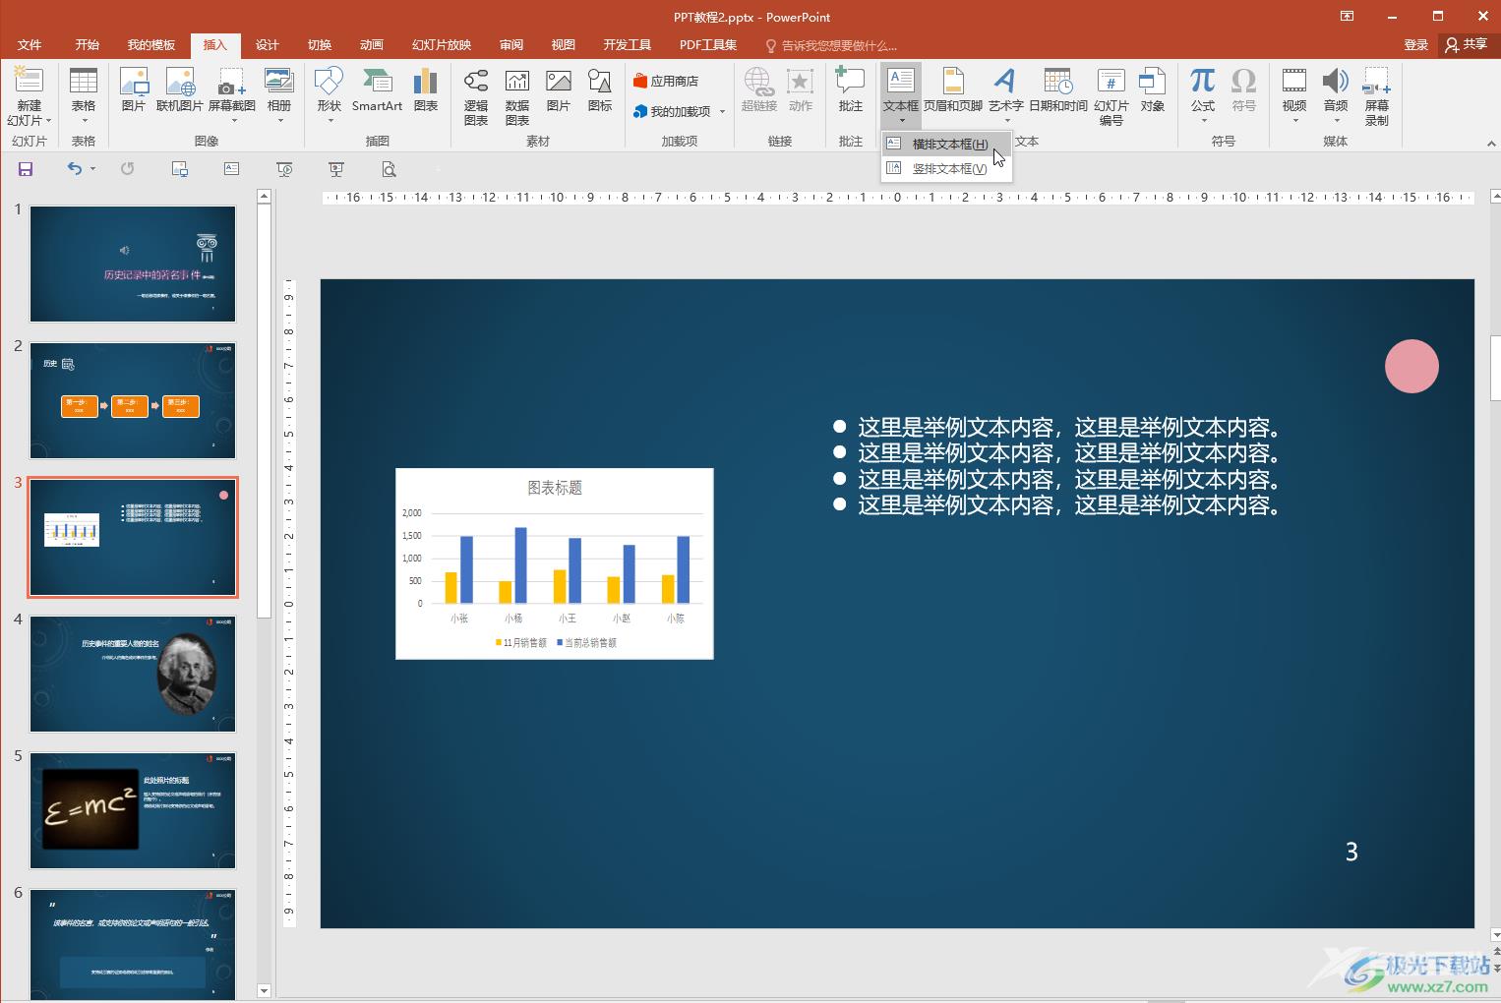Collapse the ribbon with the chevron
The height and width of the screenshot is (1003, 1501).
tap(1491, 144)
